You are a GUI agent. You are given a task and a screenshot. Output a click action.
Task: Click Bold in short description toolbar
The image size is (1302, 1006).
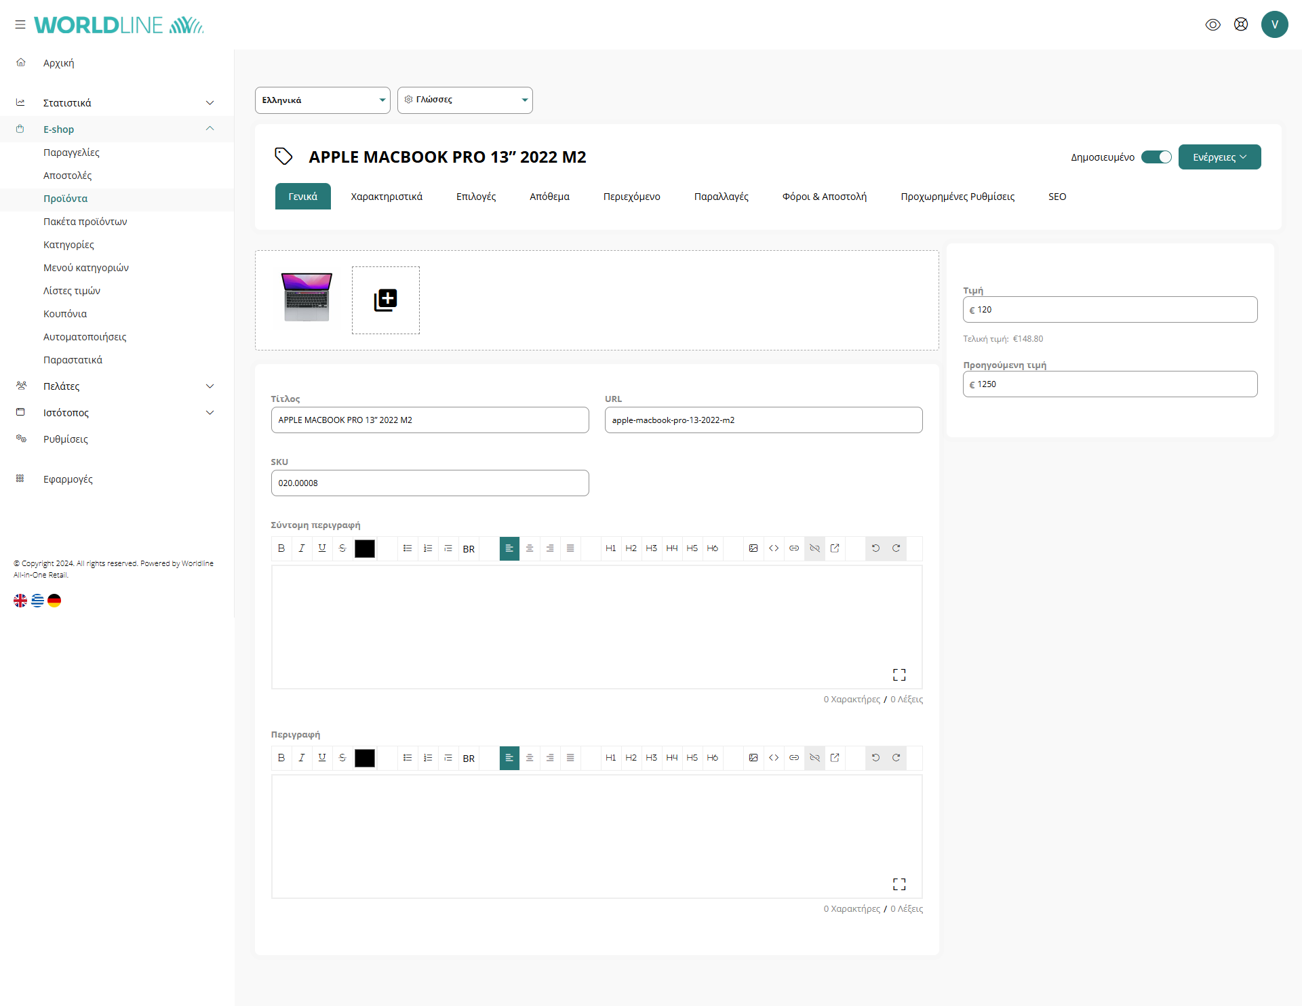(281, 548)
